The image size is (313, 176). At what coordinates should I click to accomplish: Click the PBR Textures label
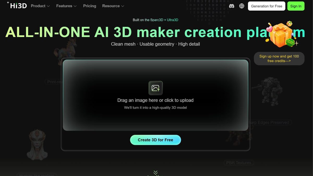pyautogui.click(x=239, y=163)
